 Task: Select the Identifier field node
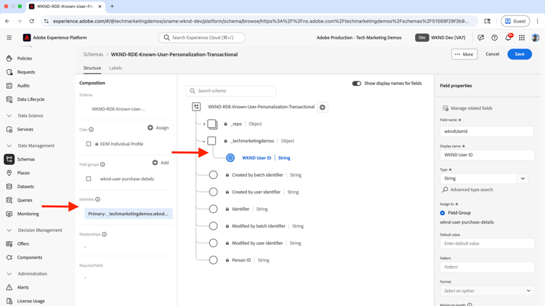click(x=214, y=209)
